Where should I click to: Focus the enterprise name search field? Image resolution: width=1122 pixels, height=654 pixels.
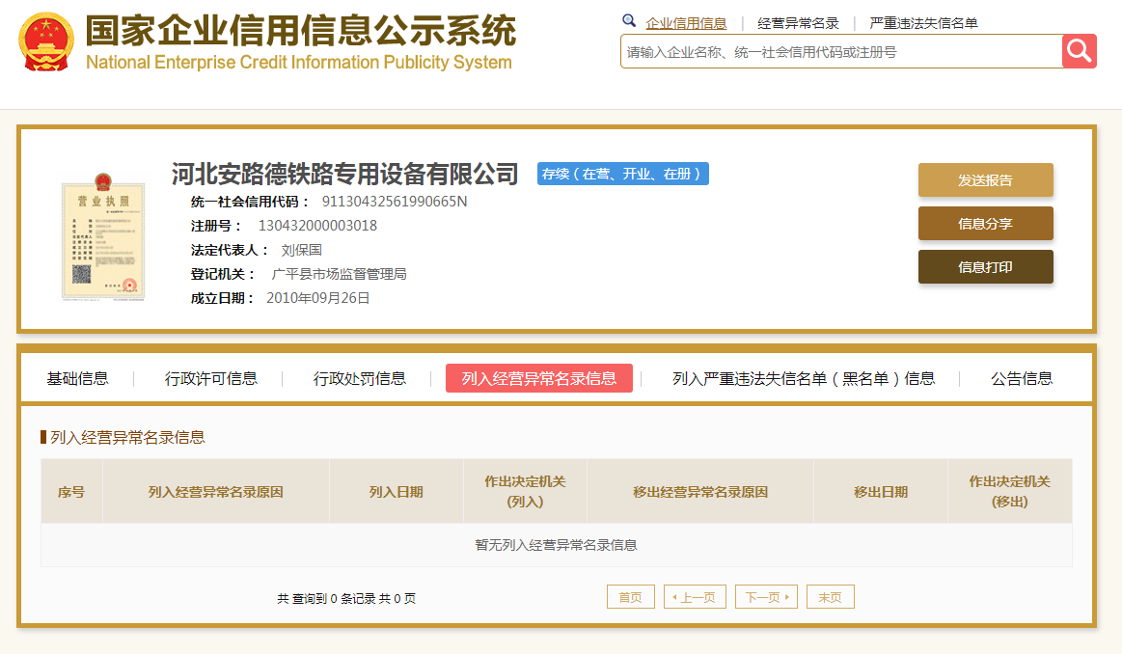[841, 51]
